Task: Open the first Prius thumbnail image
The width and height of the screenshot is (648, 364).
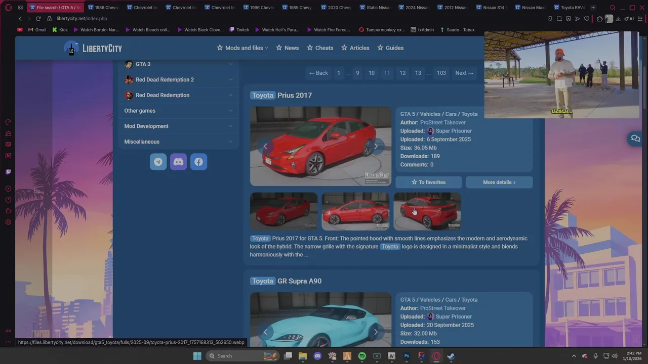Action: tap(283, 211)
